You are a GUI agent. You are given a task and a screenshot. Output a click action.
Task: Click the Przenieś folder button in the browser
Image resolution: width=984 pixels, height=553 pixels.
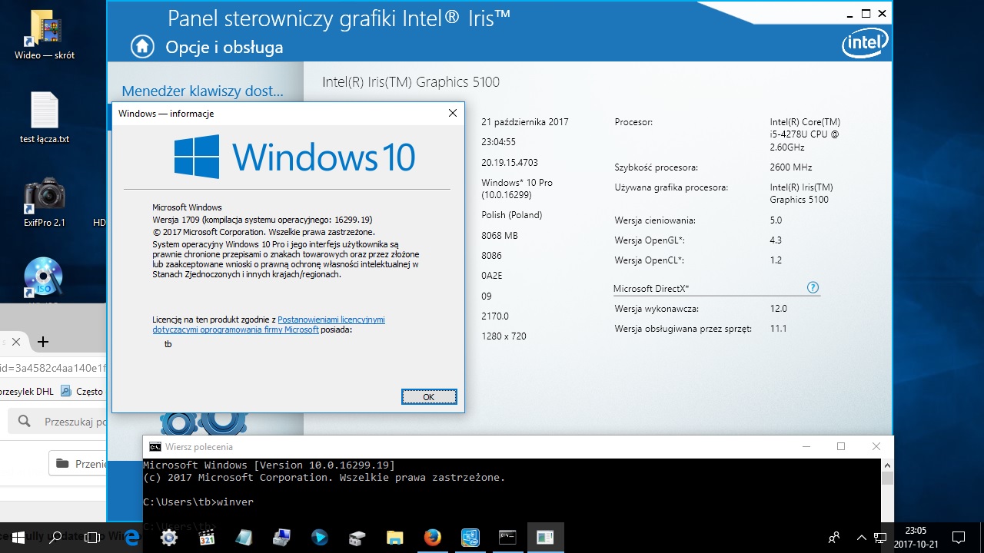pos(78,464)
